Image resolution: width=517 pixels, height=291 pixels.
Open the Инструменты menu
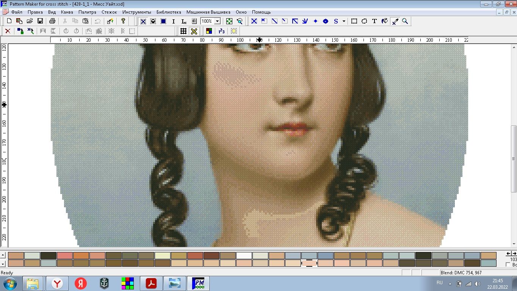(136, 12)
